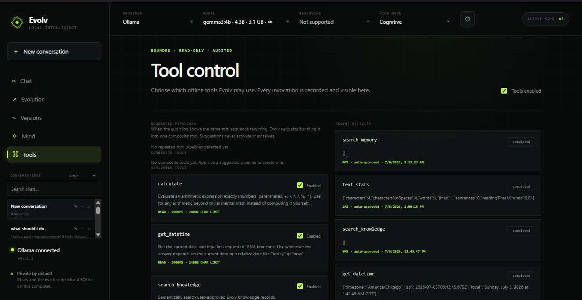The image size is (582, 300).
Task: Click the text_stats activity title
Action: (x=356, y=184)
